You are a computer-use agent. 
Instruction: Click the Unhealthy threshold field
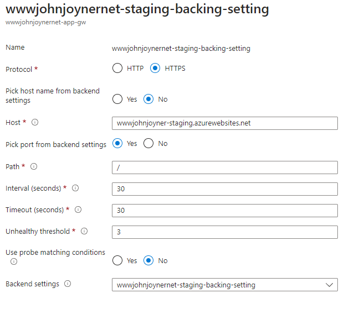(x=224, y=232)
